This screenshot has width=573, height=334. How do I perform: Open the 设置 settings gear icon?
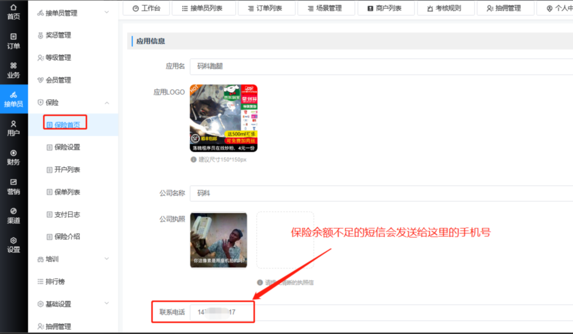[14, 240]
